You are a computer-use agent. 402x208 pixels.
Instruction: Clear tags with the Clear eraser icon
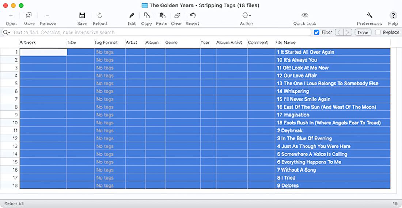(x=177, y=15)
